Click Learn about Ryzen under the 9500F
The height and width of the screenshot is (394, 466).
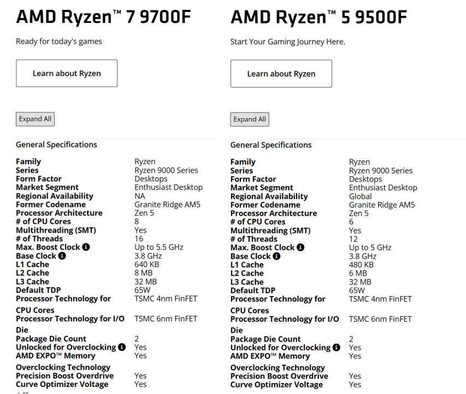point(281,73)
